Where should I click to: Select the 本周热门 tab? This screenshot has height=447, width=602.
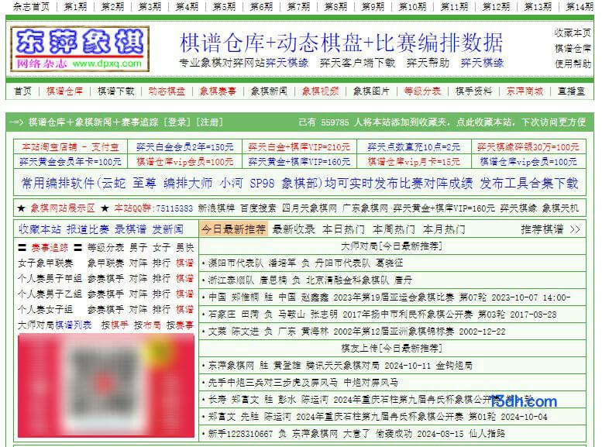point(394,229)
